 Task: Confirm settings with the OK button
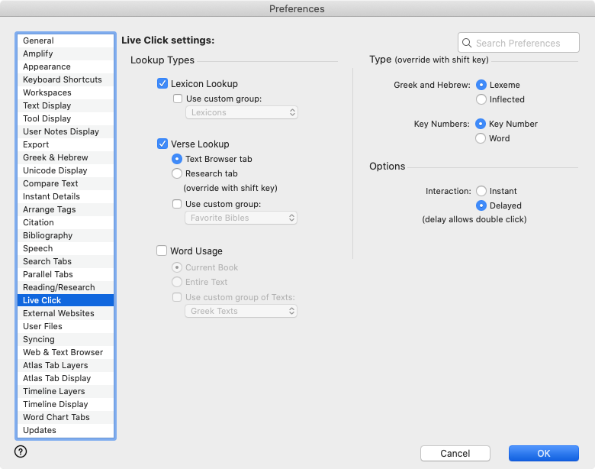pos(543,453)
